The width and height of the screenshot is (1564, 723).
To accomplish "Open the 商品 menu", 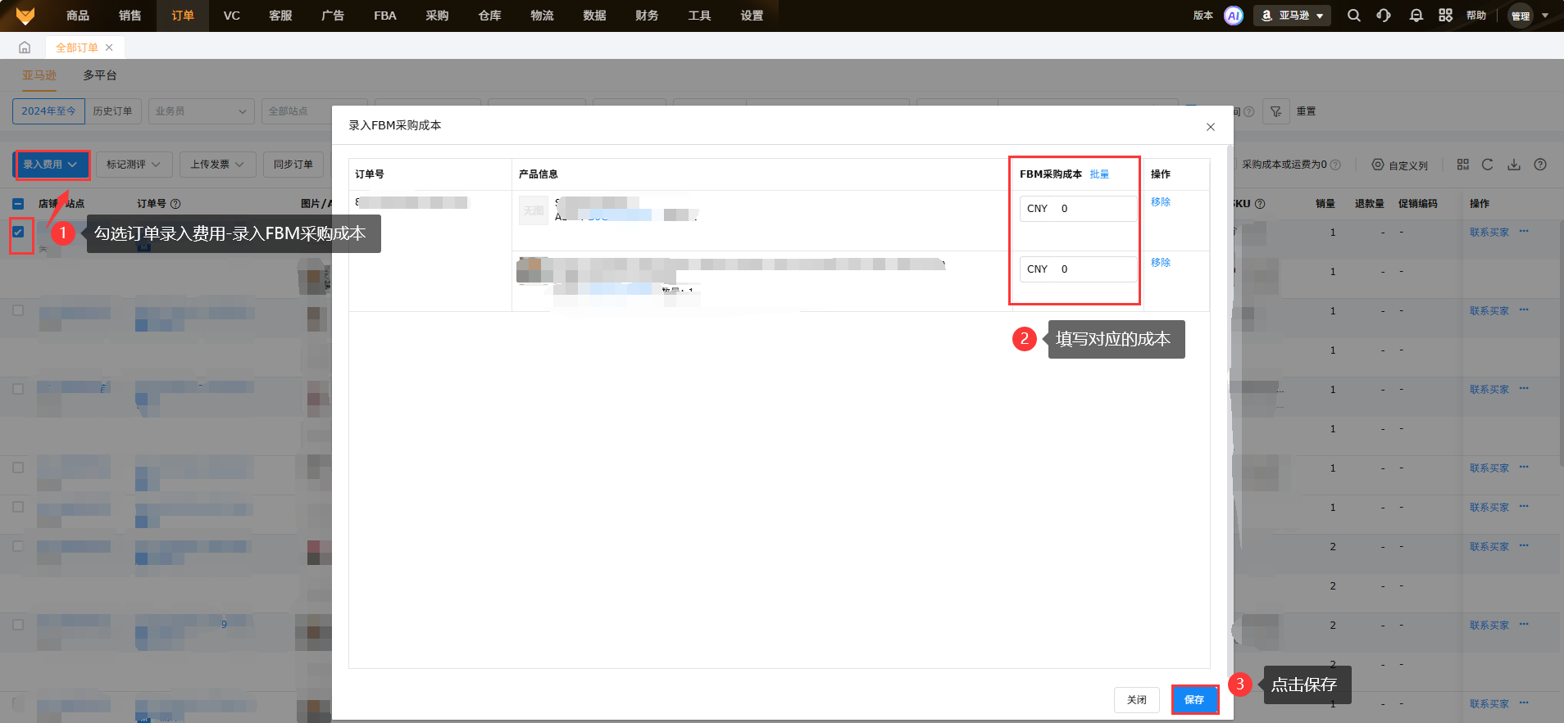I will click(78, 16).
